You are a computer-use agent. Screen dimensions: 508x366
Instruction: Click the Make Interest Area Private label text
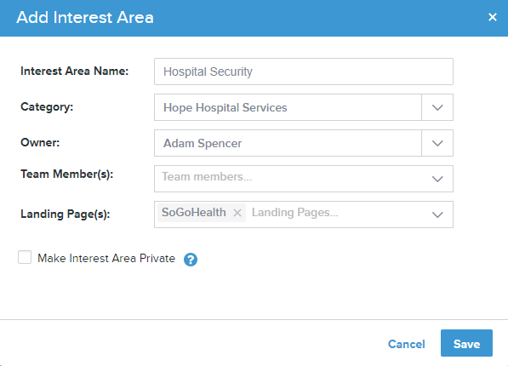106,259
